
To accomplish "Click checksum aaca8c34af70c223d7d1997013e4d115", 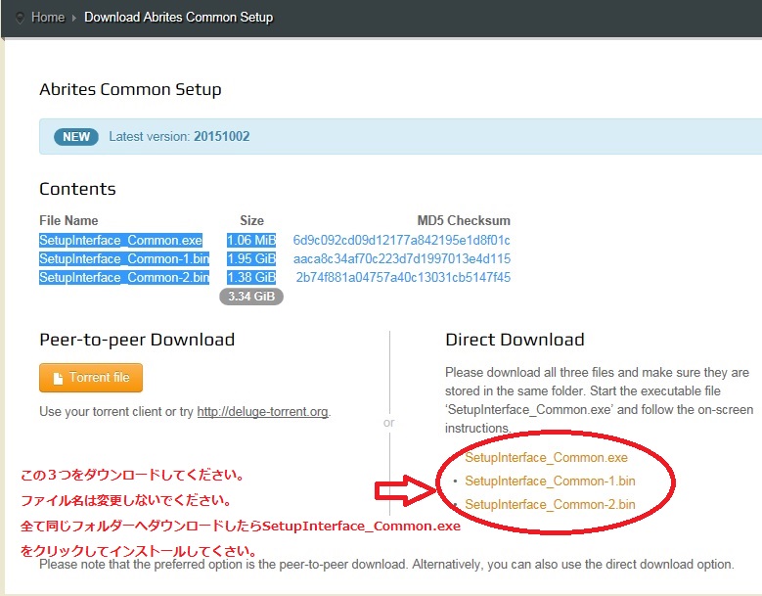I will 402,258.
